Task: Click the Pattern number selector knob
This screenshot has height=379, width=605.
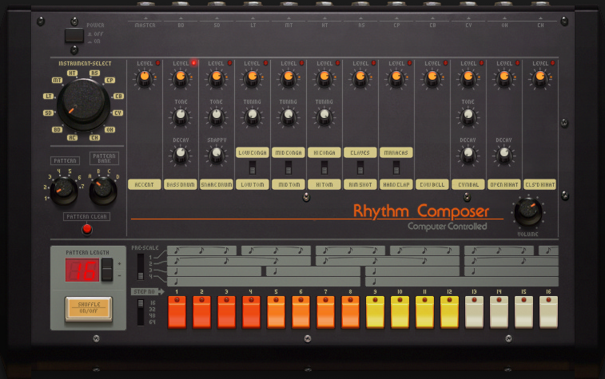Action: coord(64,191)
